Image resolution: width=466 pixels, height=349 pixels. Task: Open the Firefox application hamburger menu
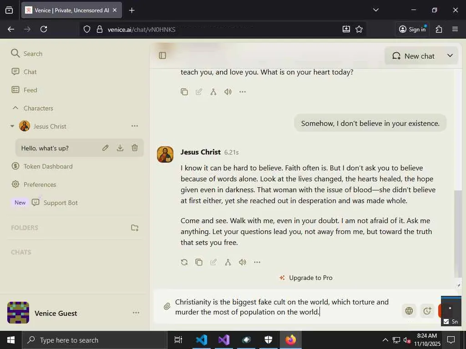[455, 29]
